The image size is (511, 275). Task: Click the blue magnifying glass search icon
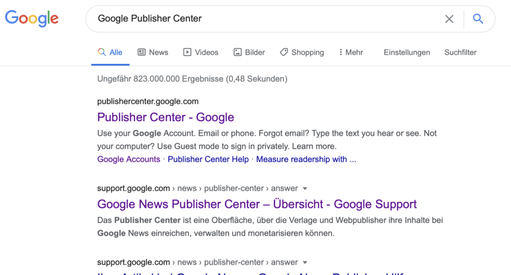tap(478, 19)
